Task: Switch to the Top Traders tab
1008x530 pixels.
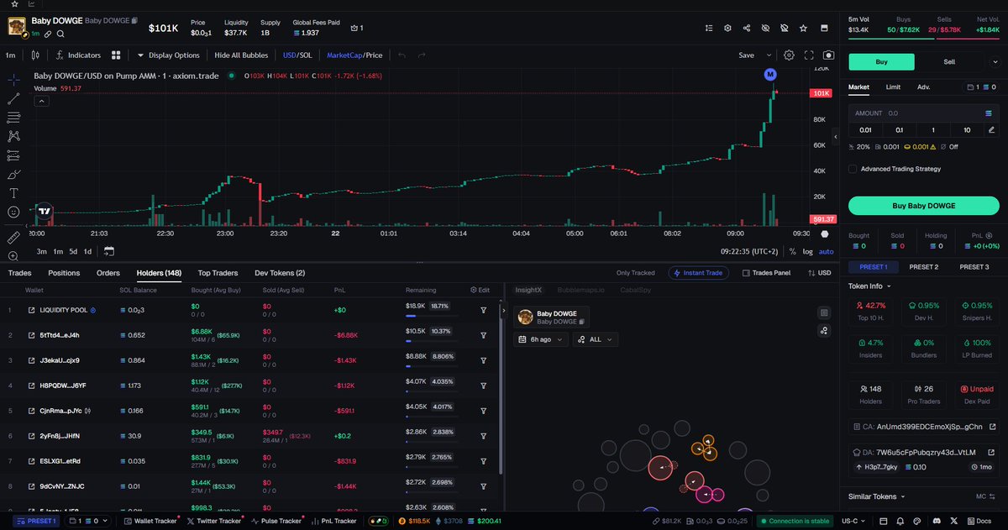Action: click(218, 273)
